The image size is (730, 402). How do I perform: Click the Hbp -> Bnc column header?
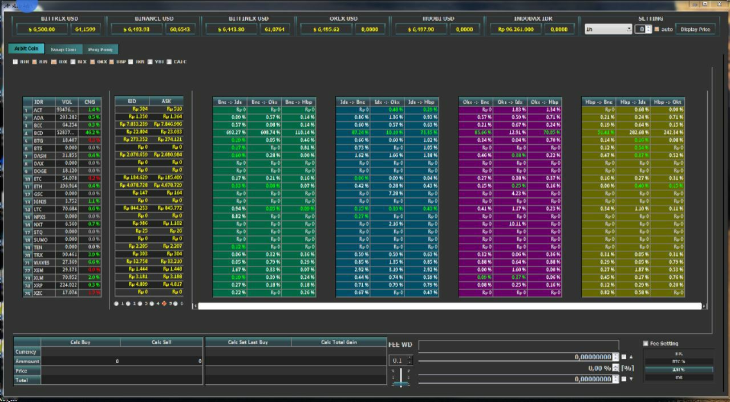tap(599, 102)
